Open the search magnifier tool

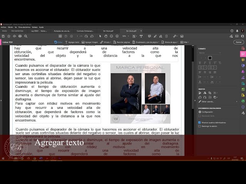coord(26,36)
